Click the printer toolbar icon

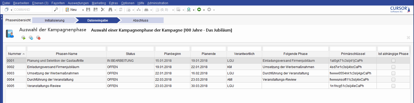pos(146,10)
